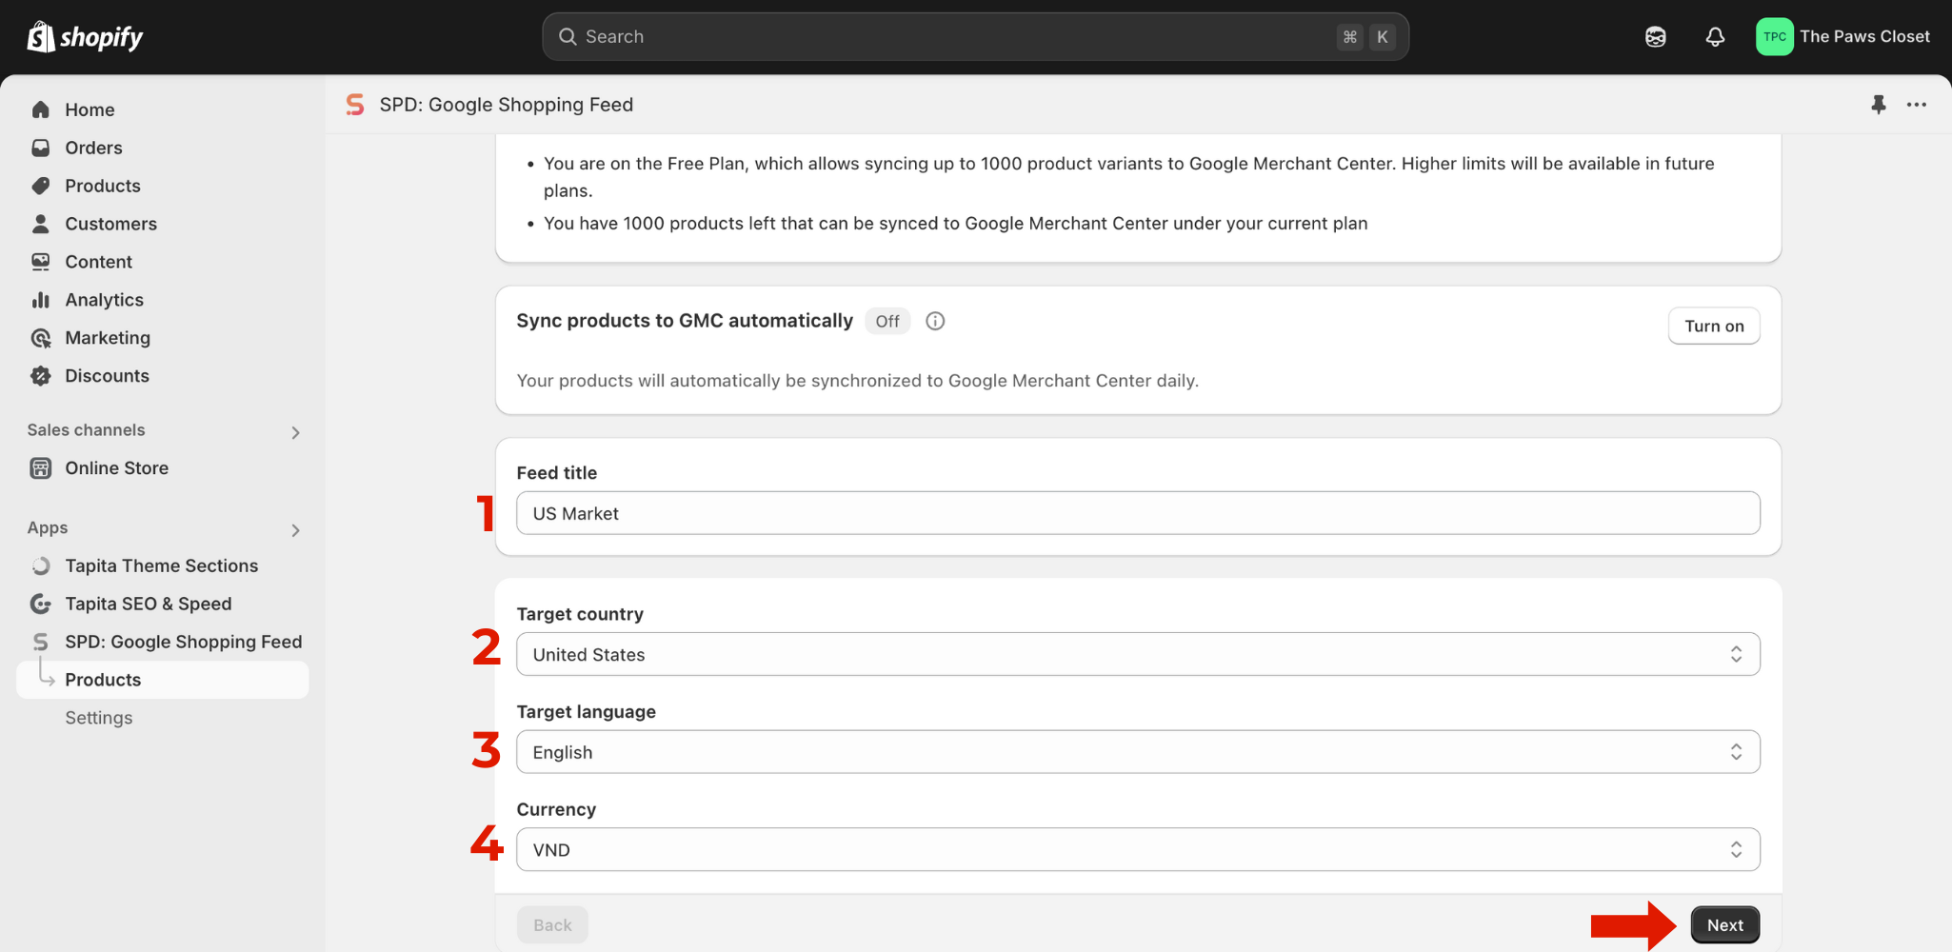The width and height of the screenshot is (1952, 952).
Task: Click the SPD Google Shopping Feed sidebar icon
Action: click(x=41, y=642)
